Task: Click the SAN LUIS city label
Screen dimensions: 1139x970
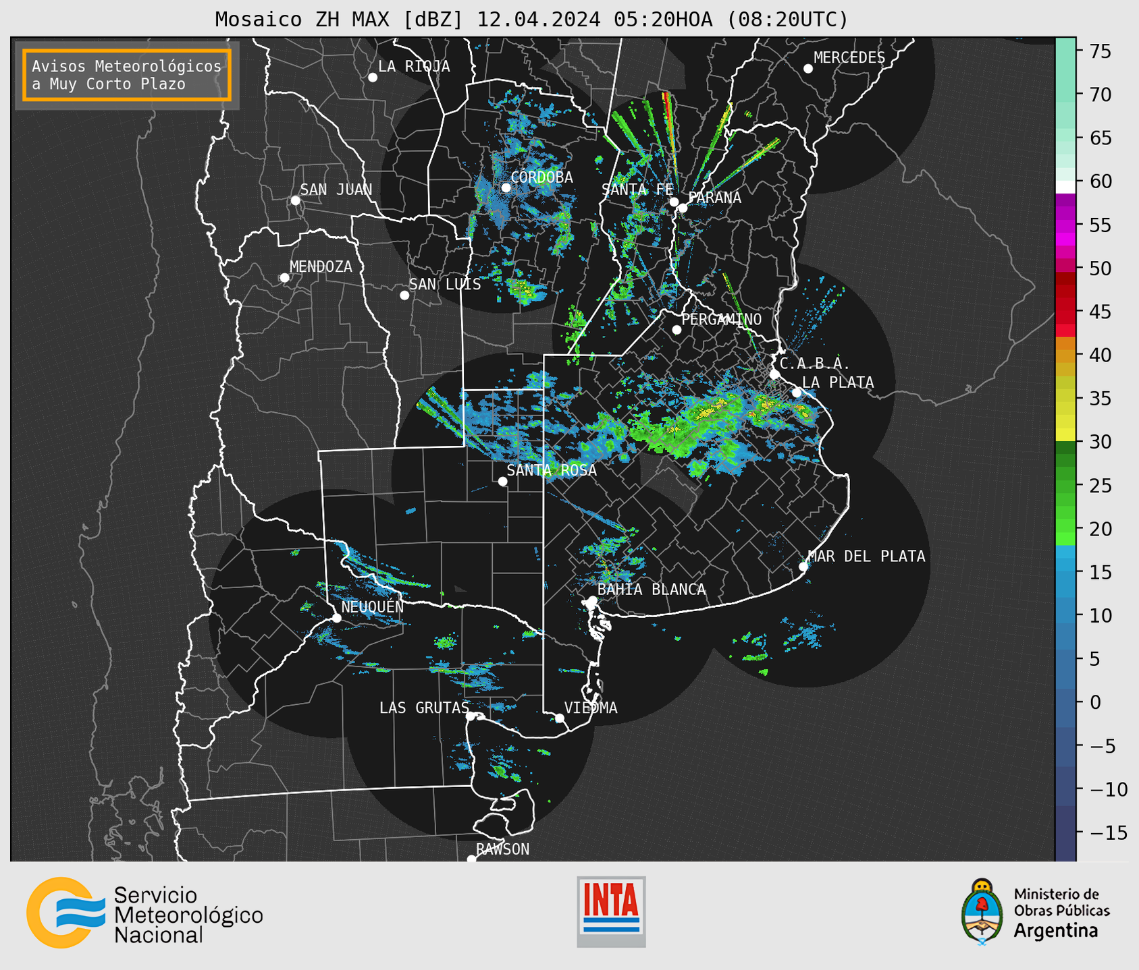Action: 446,284
